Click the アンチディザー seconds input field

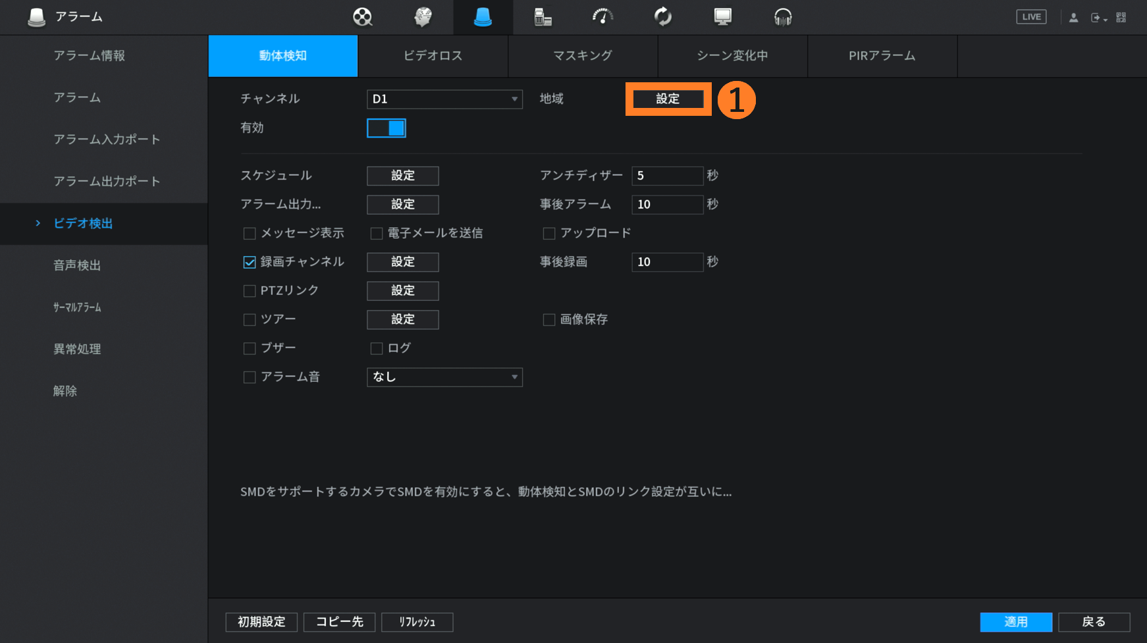click(667, 176)
